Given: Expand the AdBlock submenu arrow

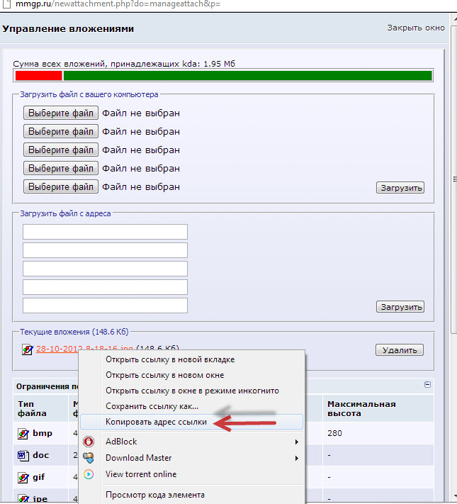Looking at the screenshot, I should 297,442.
